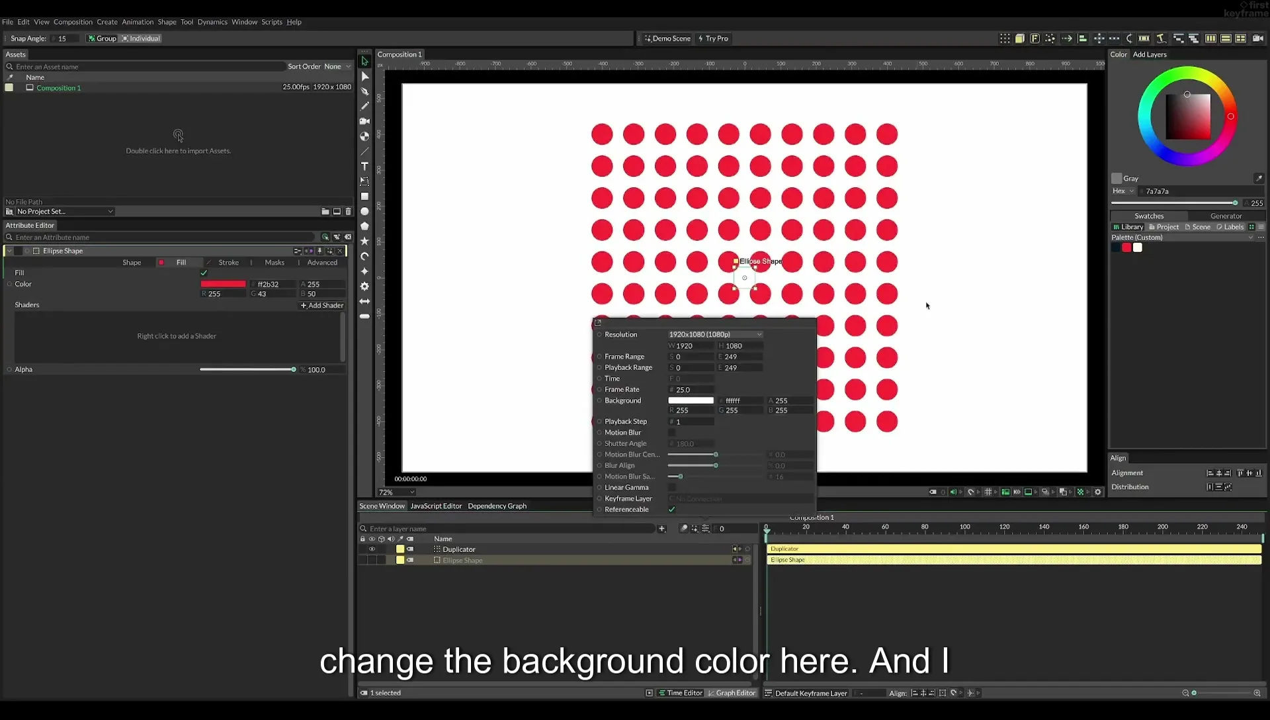The height and width of the screenshot is (720, 1270).
Task: Select the Line tool
Action: [x=364, y=152]
